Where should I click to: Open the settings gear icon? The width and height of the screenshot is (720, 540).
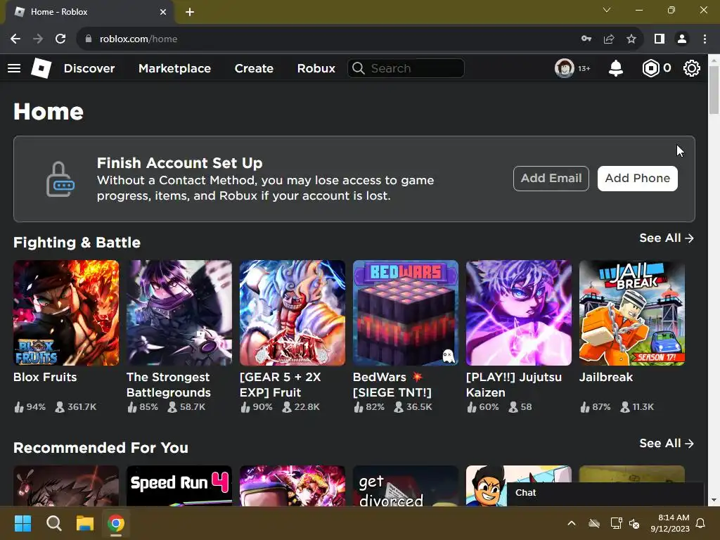pos(692,68)
